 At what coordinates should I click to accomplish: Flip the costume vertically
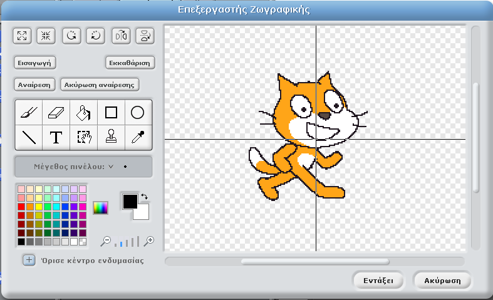145,36
